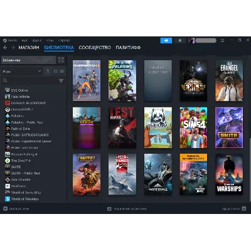Click the Paladins sidebar icon
Image resolution: width=251 pixels, height=251 pixels.
click(8, 116)
